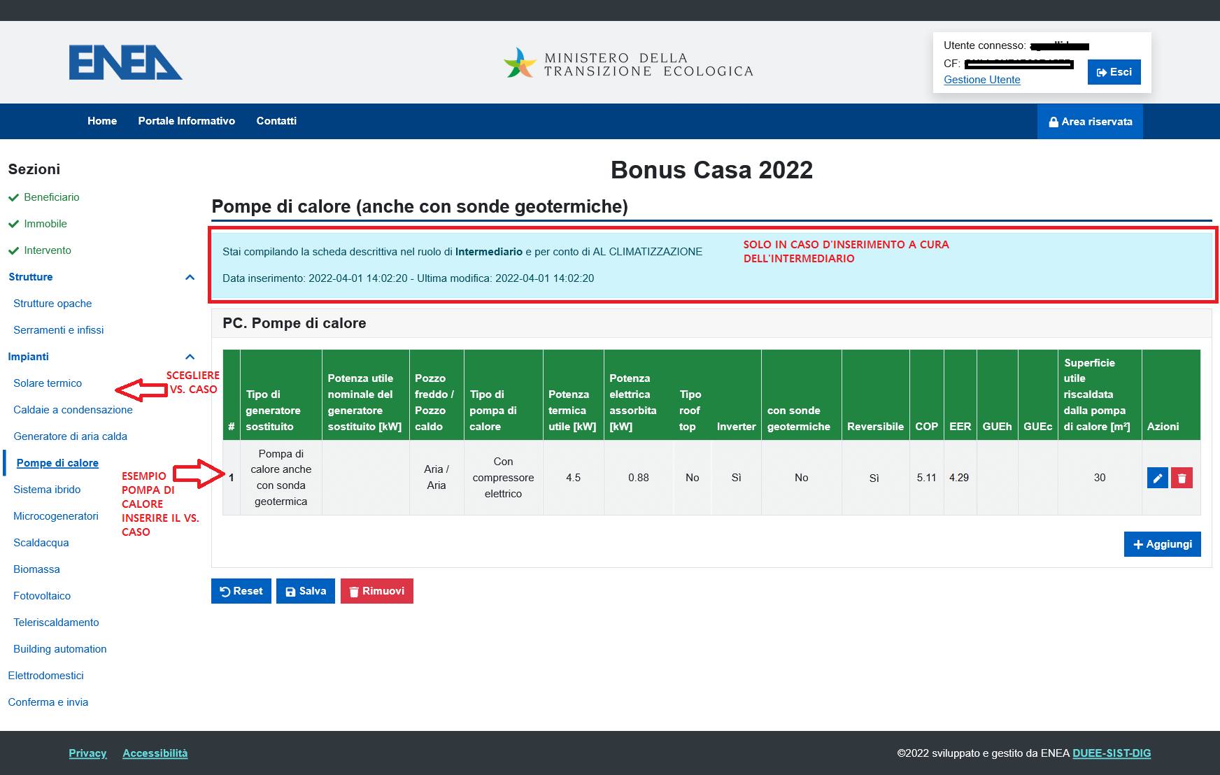Collapse the Impianti section chevron

pyautogui.click(x=190, y=357)
